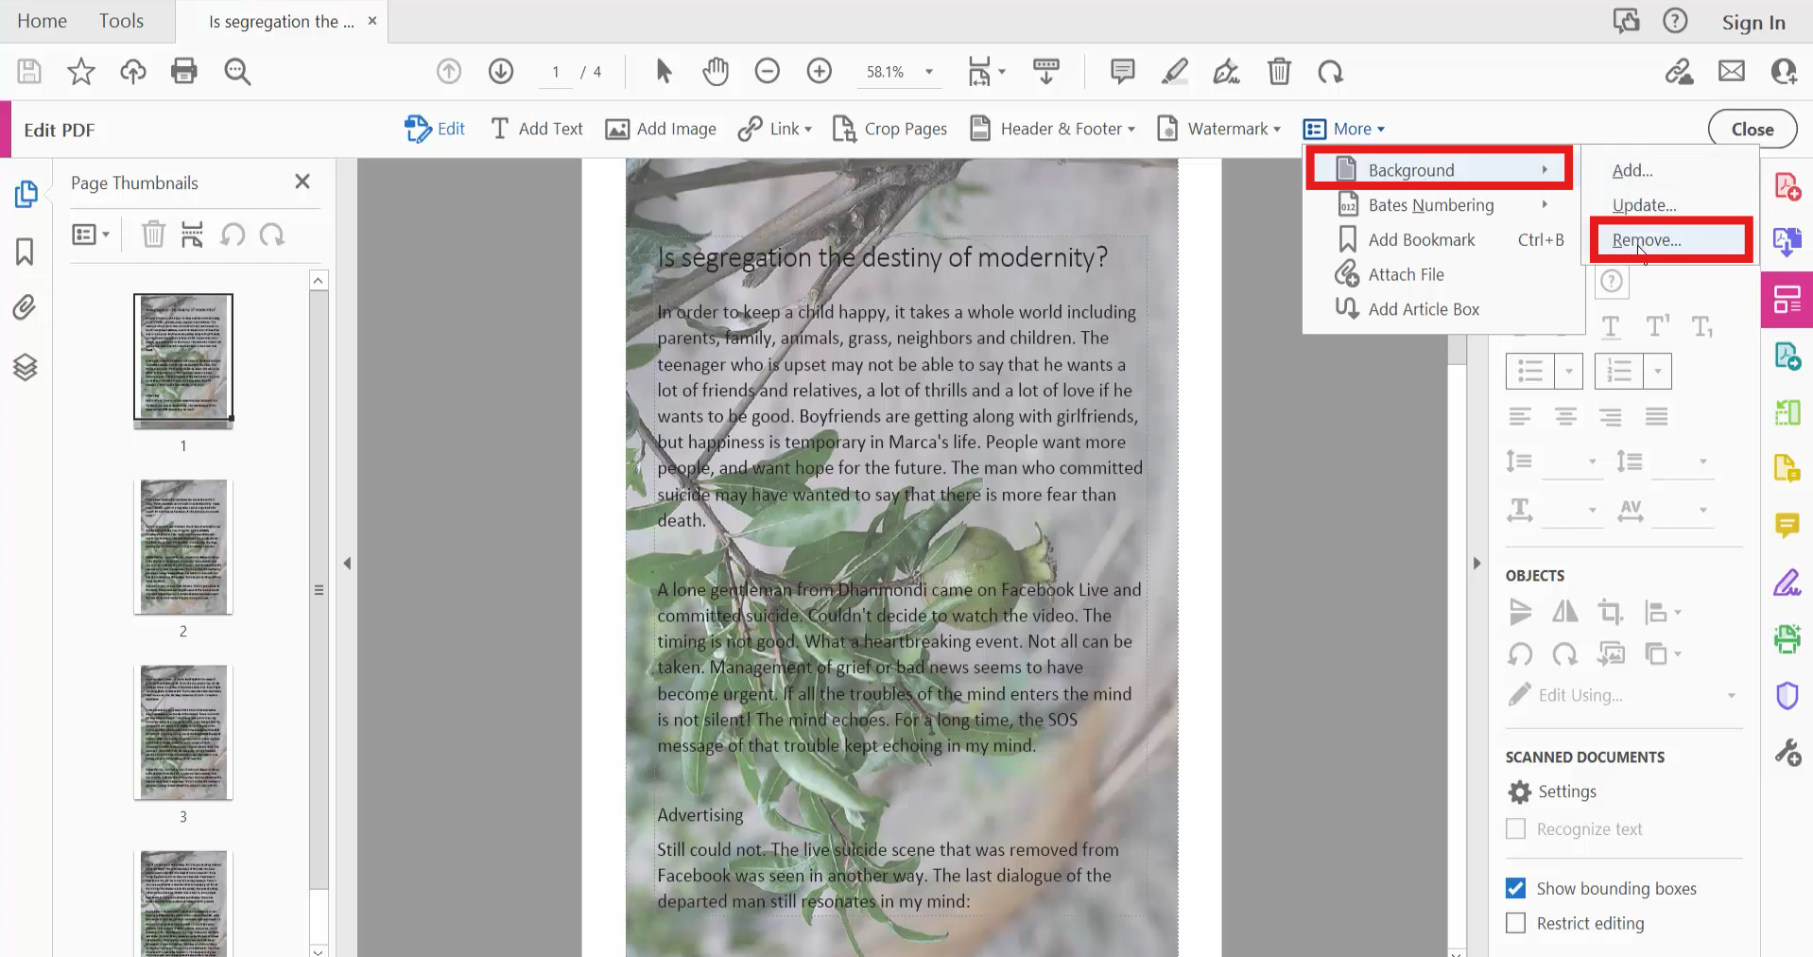
Task: Select the Crop object icon under Objects
Action: [1610, 612]
